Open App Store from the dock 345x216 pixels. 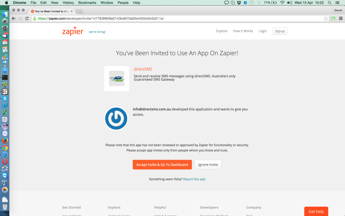[5, 70]
